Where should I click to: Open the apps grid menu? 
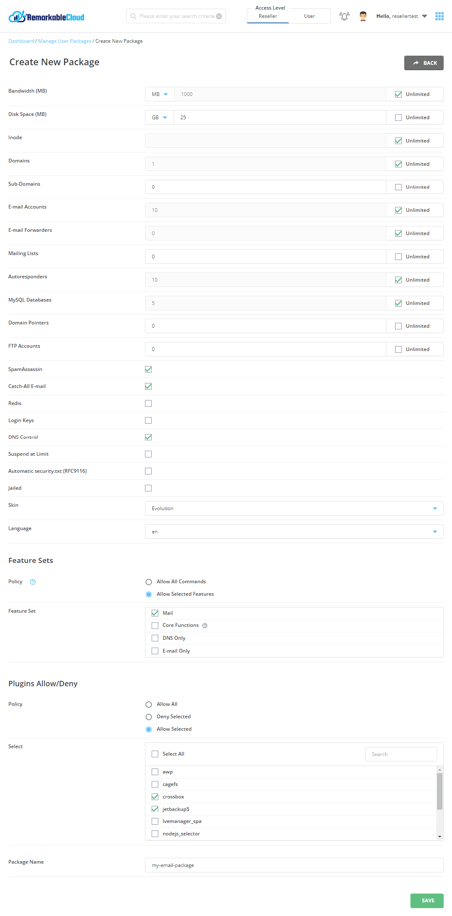pyautogui.click(x=439, y=16)
